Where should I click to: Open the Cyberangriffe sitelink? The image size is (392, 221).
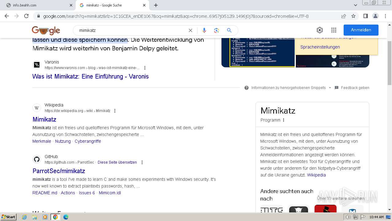(88, 141)
